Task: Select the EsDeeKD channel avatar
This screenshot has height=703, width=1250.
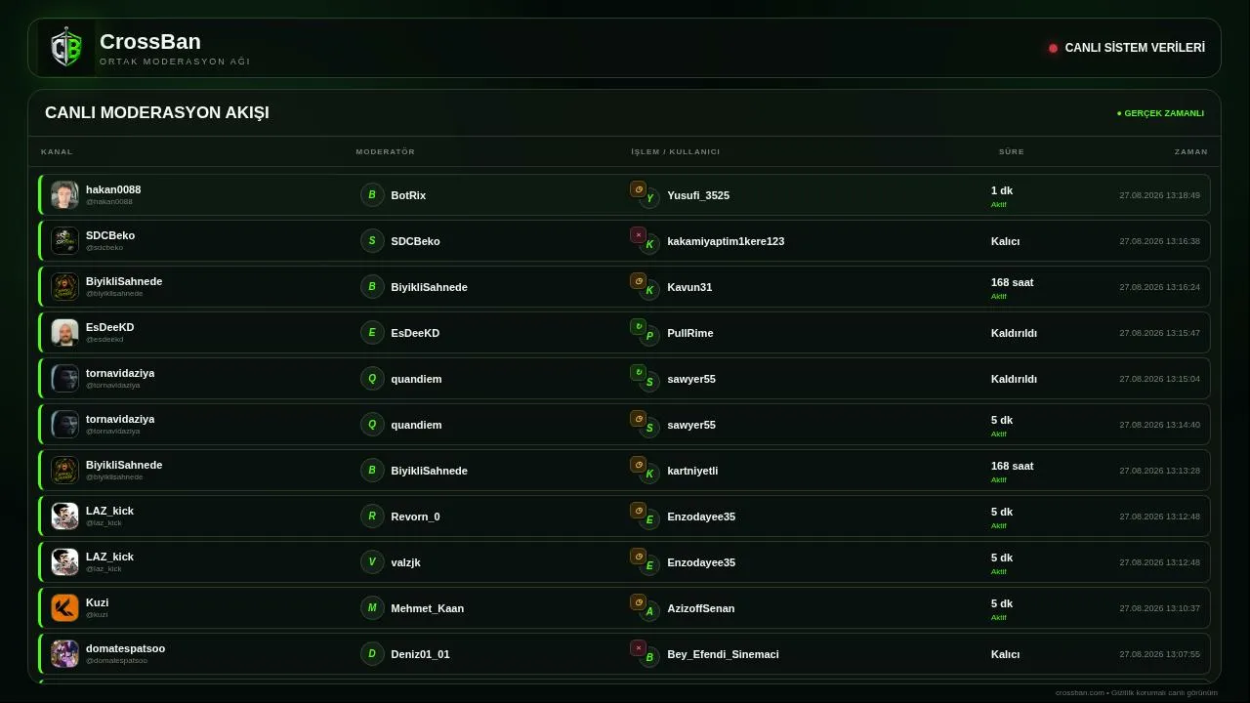Action: click(x=64, y=332)
